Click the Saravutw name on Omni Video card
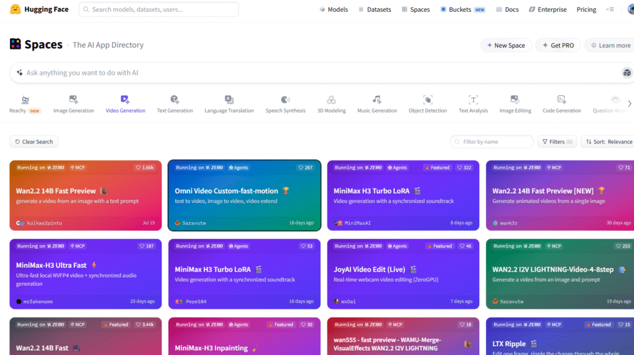The height and width of the screenshot is (355, 634). tap(194, 223)
